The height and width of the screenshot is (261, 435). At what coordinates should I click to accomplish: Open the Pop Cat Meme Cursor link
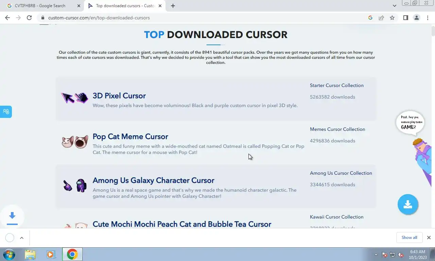(x=130, y=137)
